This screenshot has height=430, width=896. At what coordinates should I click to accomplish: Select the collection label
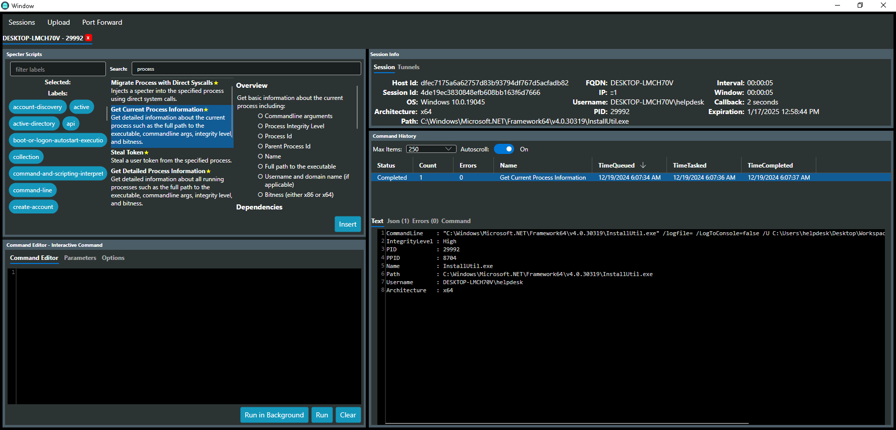26,157
